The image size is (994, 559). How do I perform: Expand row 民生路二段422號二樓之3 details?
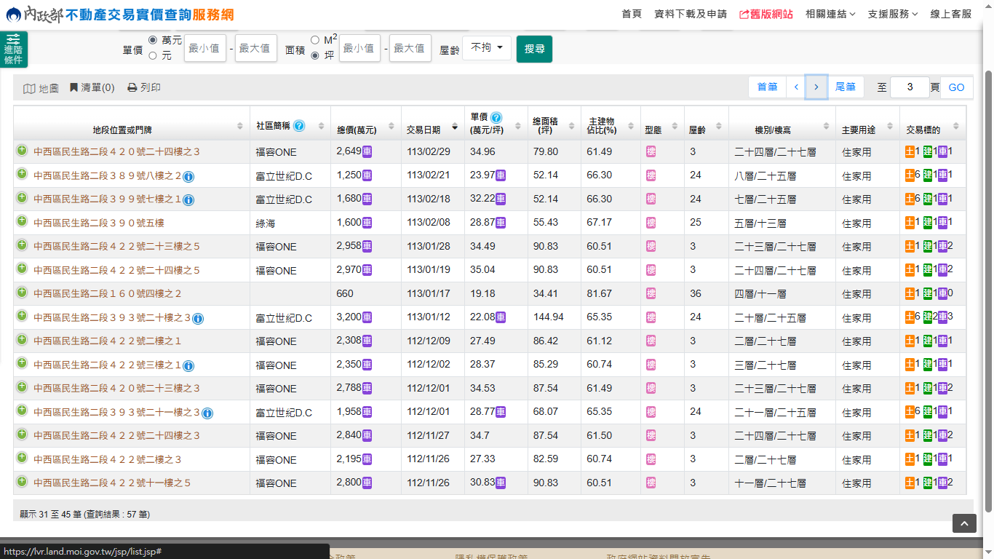coord(22,459)
